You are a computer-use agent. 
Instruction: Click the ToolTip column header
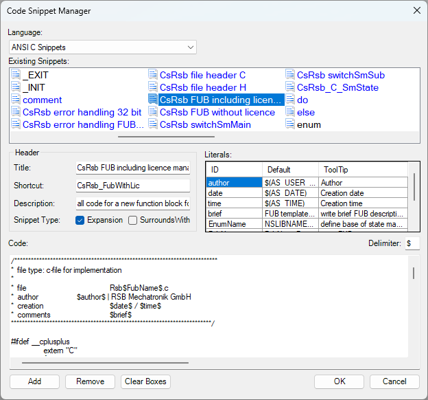(x=361, y=169)
